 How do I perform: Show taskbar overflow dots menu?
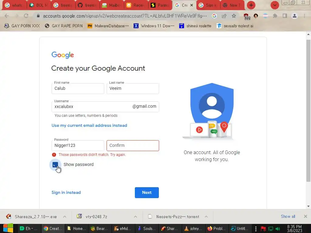tap(256, 229)
